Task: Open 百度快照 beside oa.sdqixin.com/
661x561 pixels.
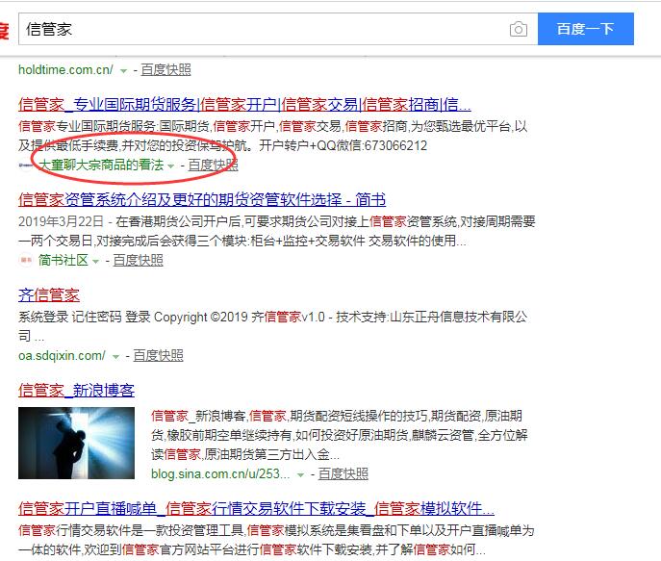Action: (x=158, y=356)
